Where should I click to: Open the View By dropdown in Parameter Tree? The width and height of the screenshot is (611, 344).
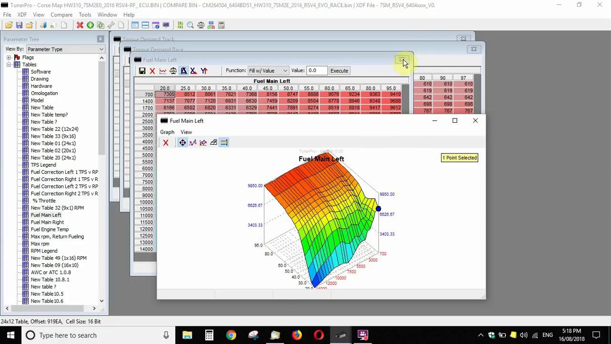coord(65,49)
